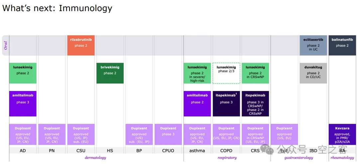Select the HS column label

point(110,150)
